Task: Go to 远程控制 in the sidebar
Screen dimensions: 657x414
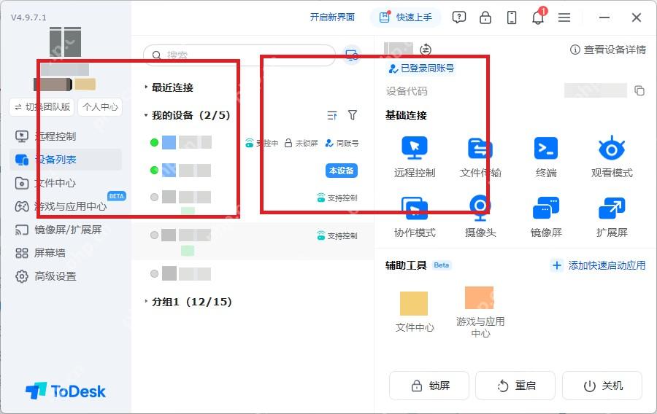Action: click(x=66, y=136)
